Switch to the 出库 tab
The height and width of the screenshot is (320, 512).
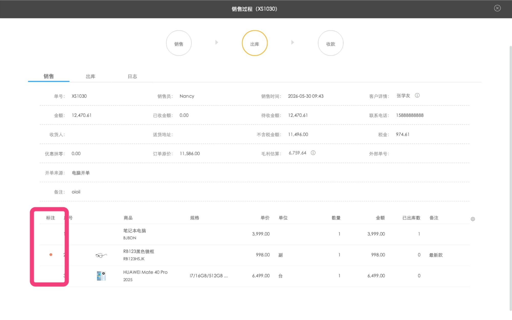[x=90, y=76]
